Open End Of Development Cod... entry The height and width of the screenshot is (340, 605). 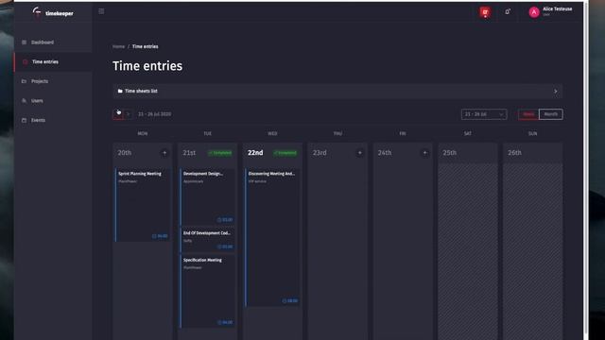pos(208,239)
